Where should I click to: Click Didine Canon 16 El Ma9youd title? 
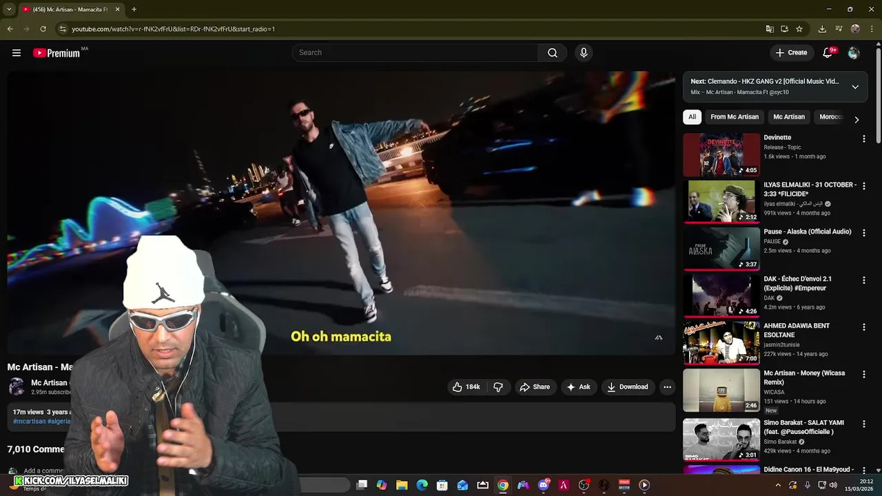[809, 470]
